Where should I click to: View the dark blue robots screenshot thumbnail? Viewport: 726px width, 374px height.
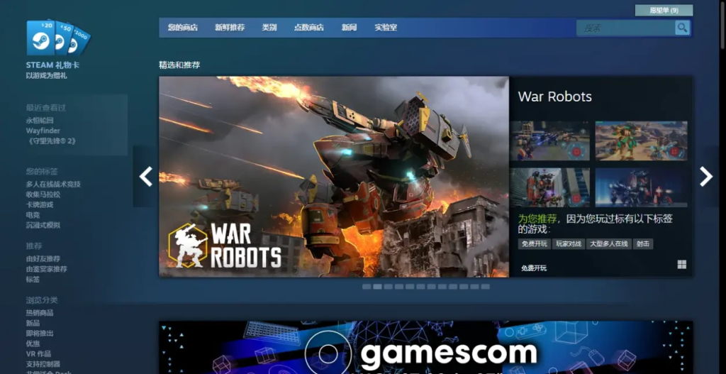coord(641,187)
